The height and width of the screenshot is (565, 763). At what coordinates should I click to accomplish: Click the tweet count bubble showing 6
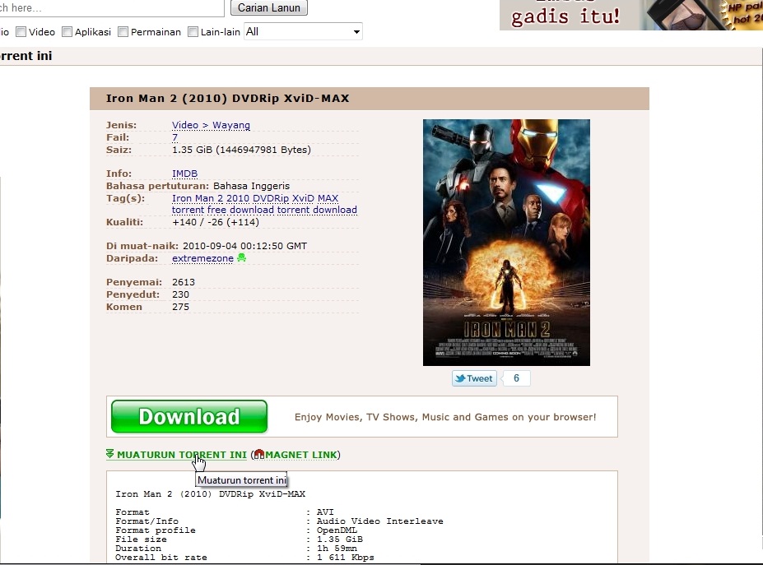(516, 378)
